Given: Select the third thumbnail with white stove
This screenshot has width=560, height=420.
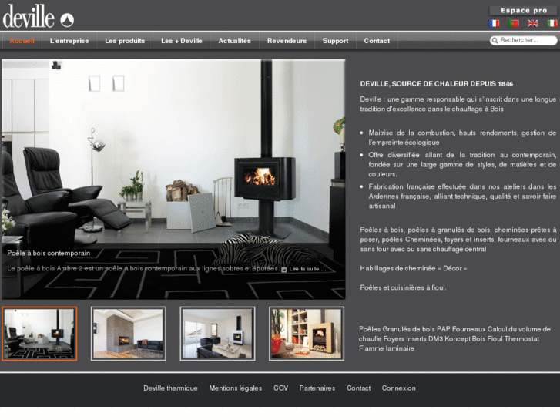Looking at the screenshot, I should pyautogui.click(x=217, y=334).
